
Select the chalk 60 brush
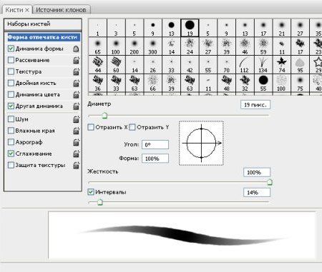116,65
